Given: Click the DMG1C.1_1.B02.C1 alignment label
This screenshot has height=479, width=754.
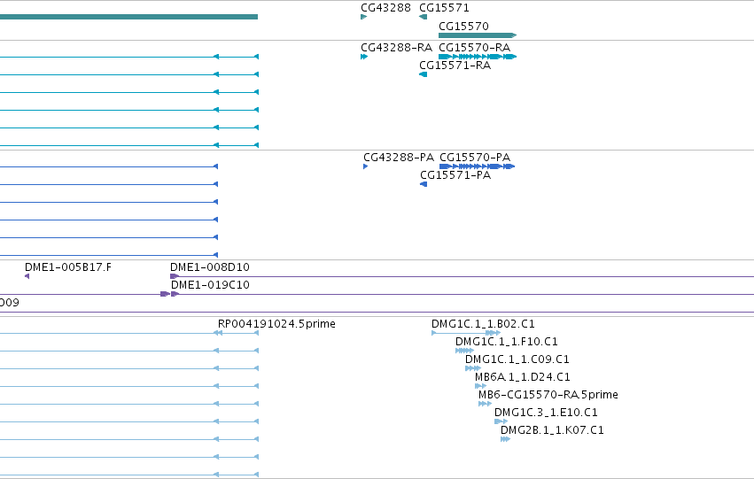Looking at the screenshot, I should pyautogui.click(x=483, y=324).
